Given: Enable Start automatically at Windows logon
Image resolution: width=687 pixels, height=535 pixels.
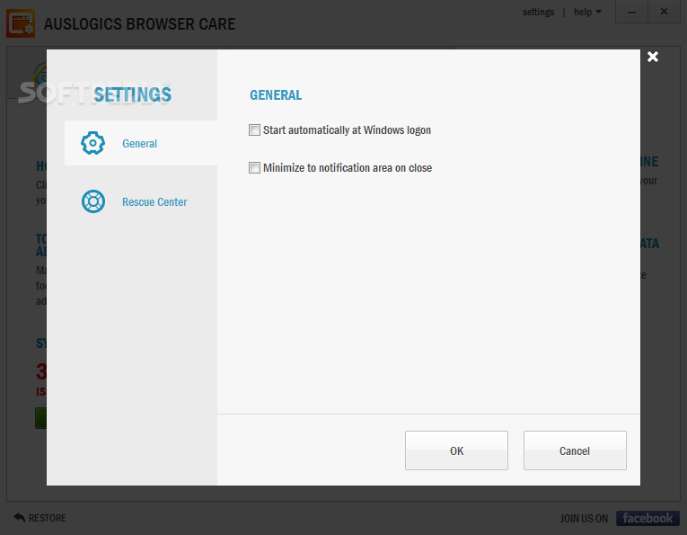Looking at the screenshot, I should [x=254, y=129].
